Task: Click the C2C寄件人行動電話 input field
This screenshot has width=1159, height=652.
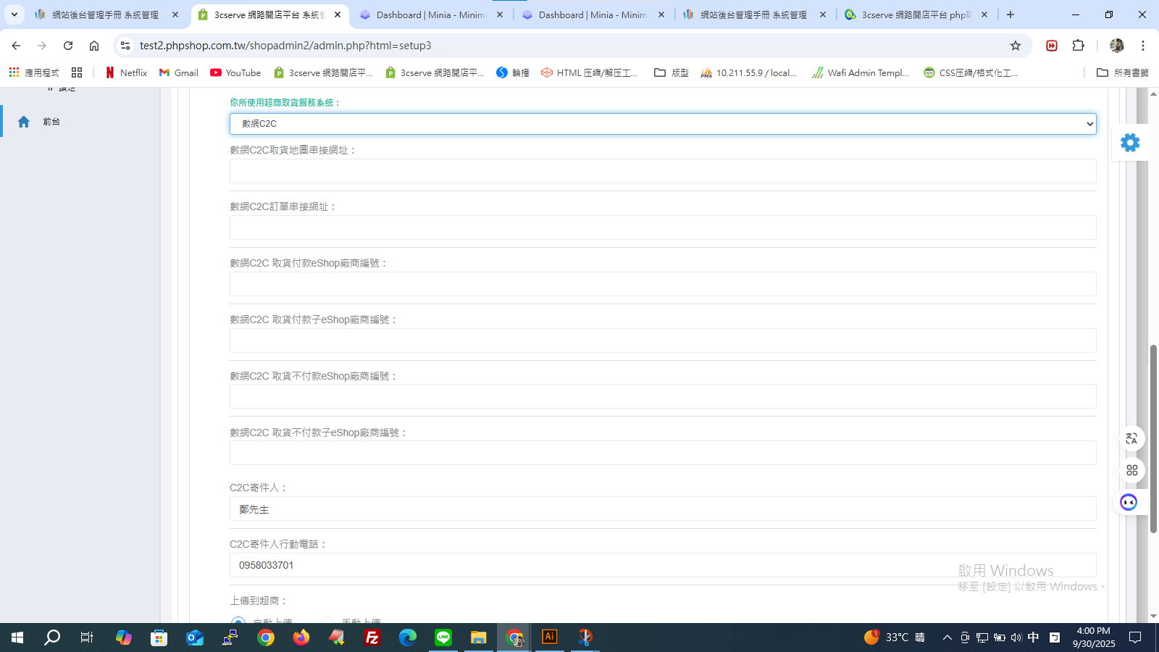Action: pos(663,565)
